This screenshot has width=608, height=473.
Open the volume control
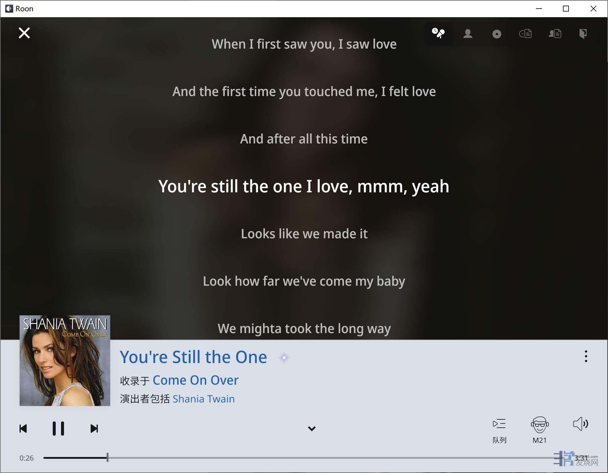tap(580, 424)
